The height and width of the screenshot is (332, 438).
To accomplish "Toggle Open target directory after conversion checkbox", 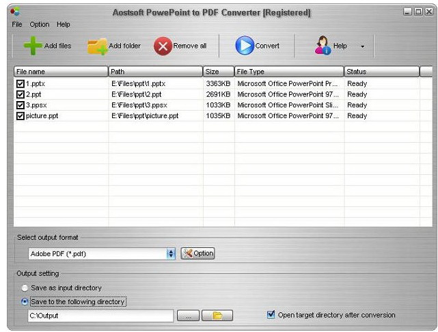I will pos(271,315).
